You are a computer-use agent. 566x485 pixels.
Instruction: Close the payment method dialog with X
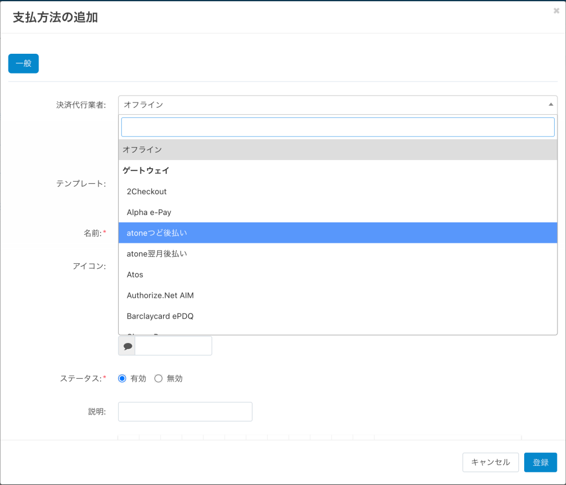coord(556,11)
